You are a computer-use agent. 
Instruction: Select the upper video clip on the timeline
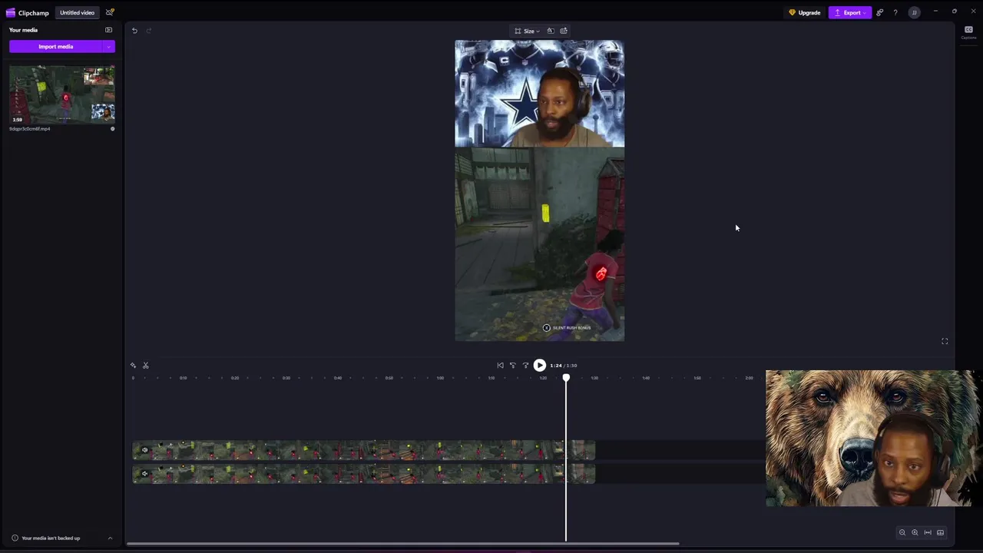363,450
